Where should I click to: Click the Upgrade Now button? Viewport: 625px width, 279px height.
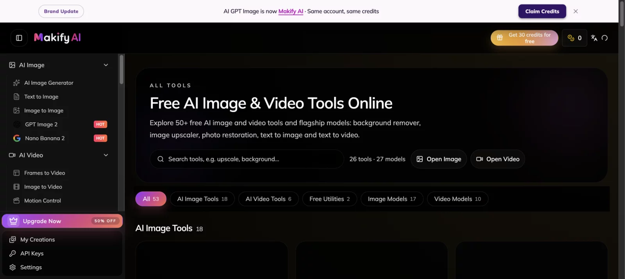62,221
